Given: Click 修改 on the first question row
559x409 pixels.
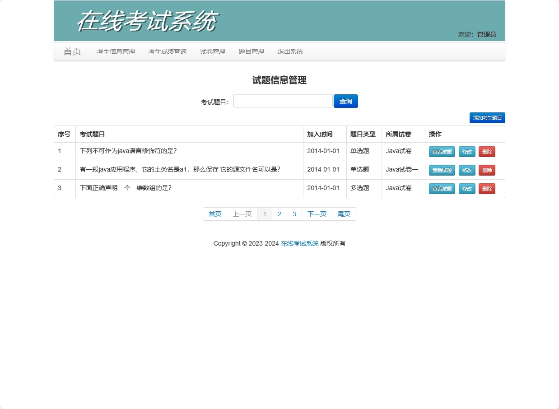Looking at the screenshot, I should coord(467,152).
